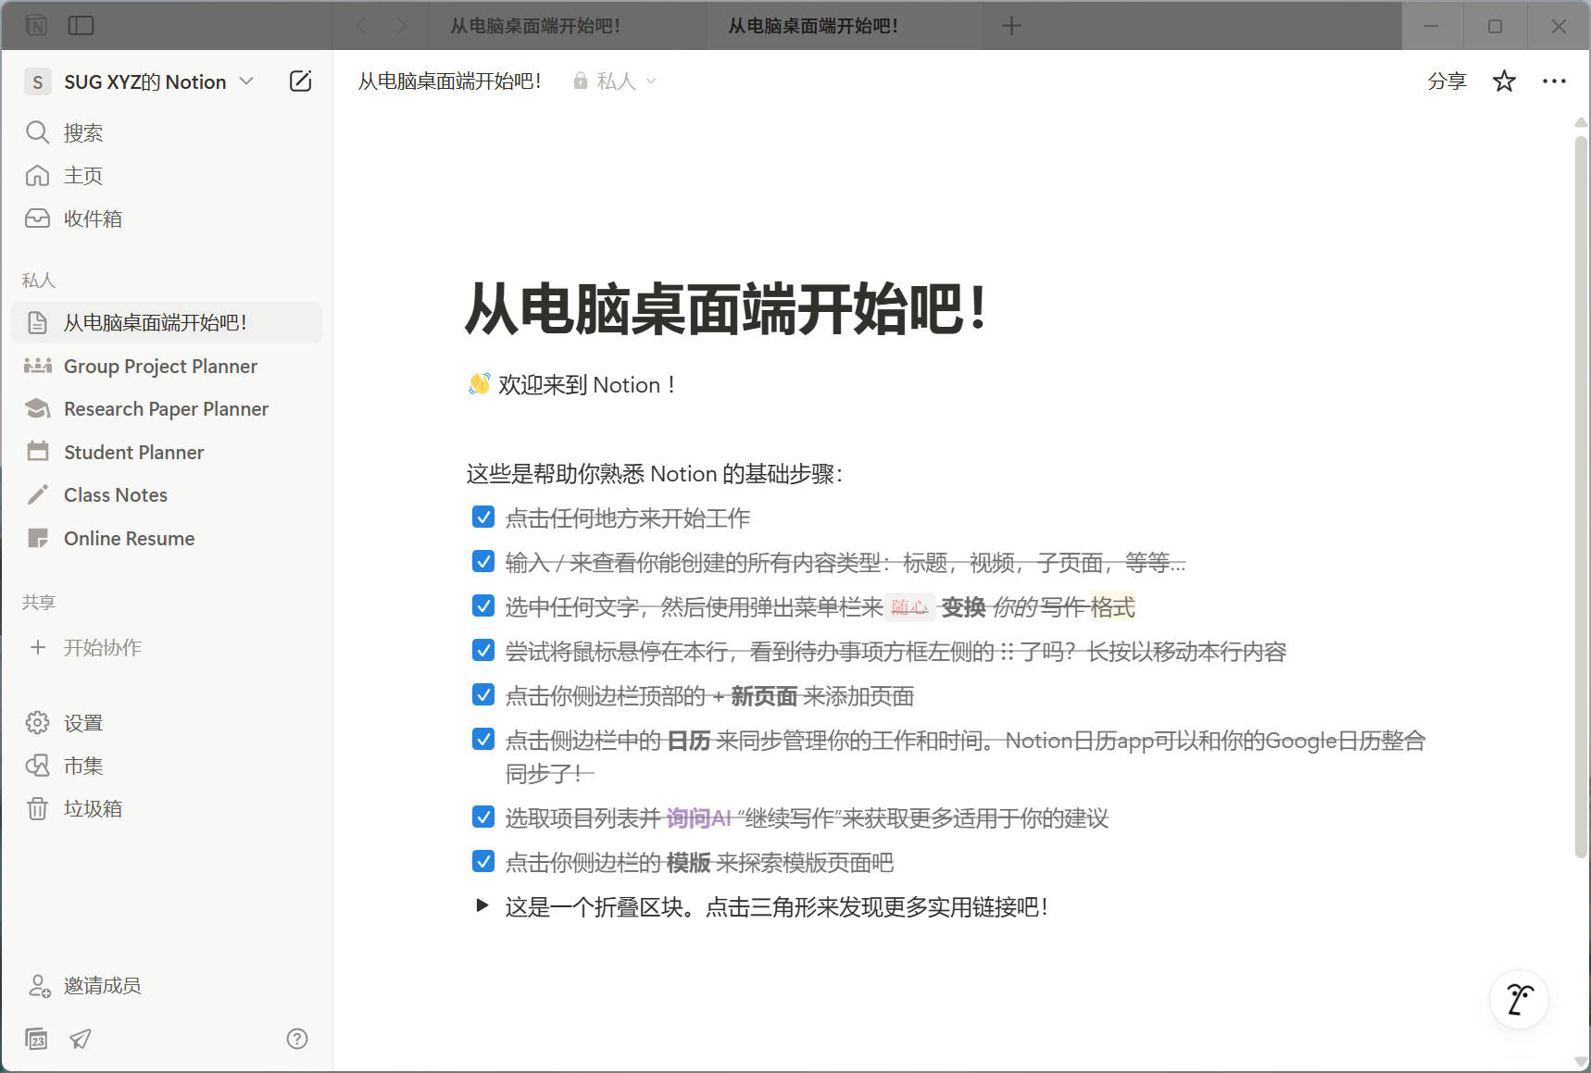Screen dimensions: 1591x1073
Task: Uncheck the 点击你侧边栏的模版 checkbox
Action: (x=483, y=861)
